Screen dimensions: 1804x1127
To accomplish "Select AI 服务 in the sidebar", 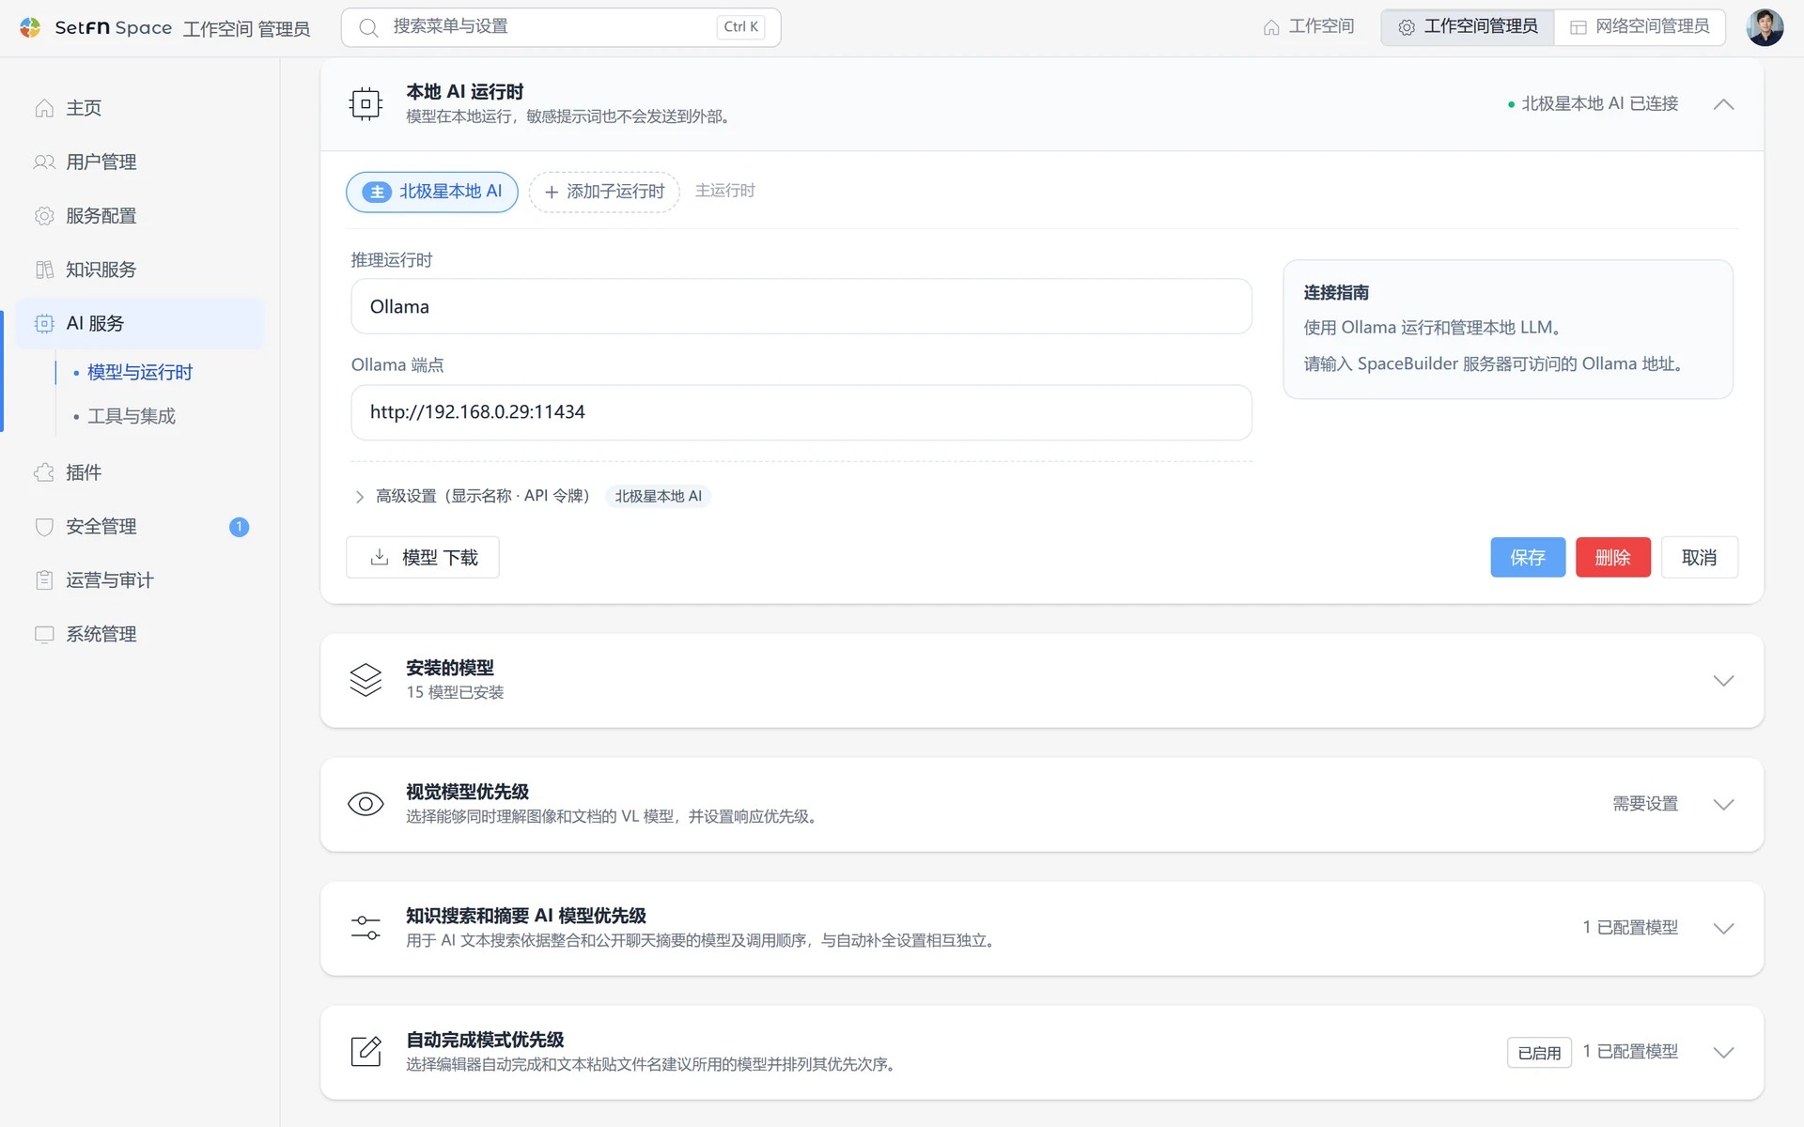I will [140, 323].
